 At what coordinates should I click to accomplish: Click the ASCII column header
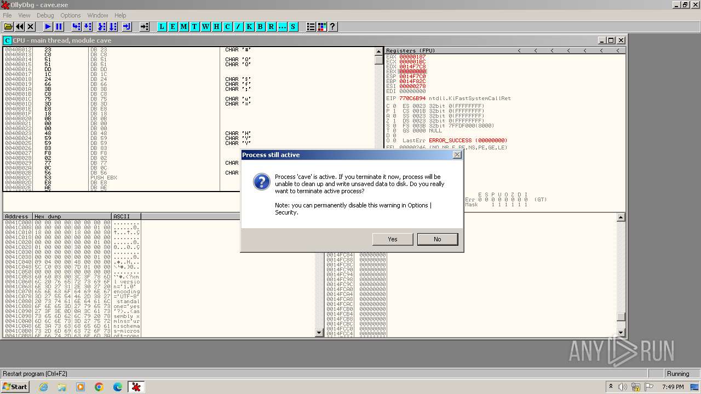click(x=126, y=216)
